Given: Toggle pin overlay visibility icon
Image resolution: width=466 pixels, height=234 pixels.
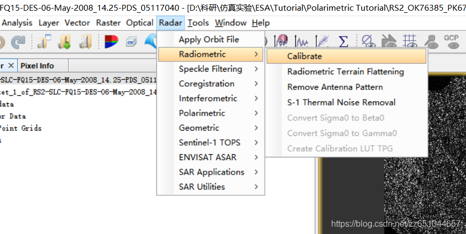Looking at the screenshot, I should [431, 41].
